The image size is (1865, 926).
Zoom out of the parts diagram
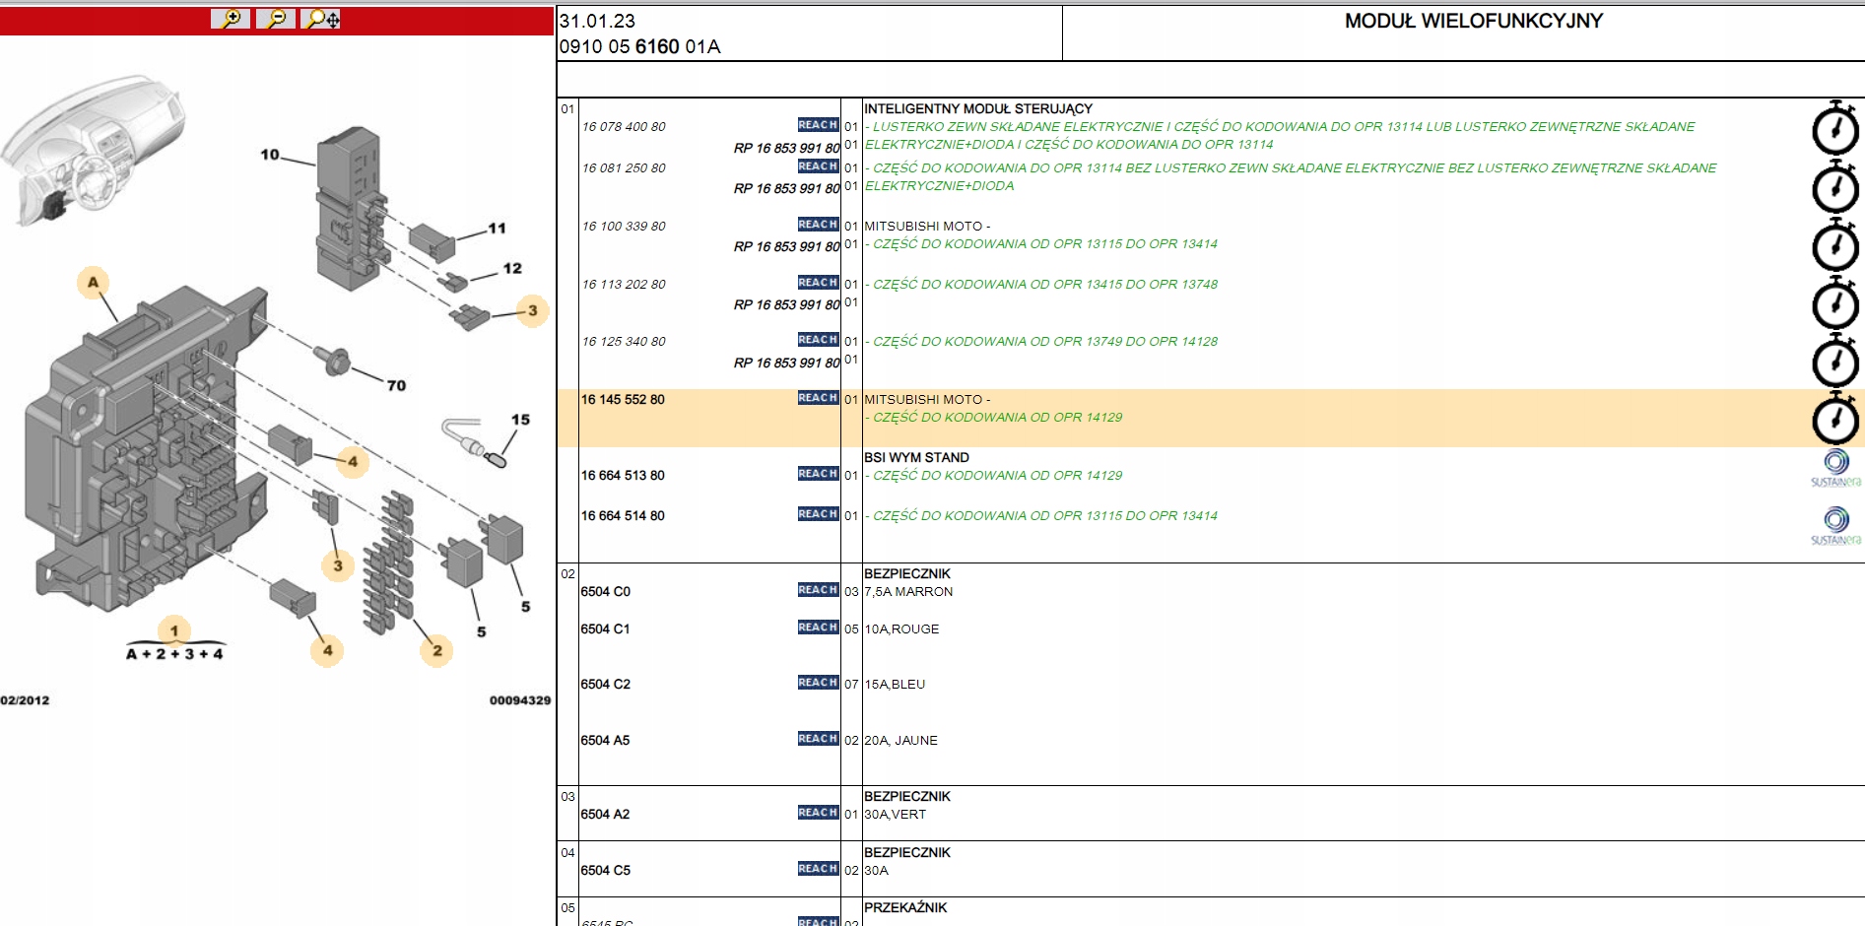pos(276,19)
